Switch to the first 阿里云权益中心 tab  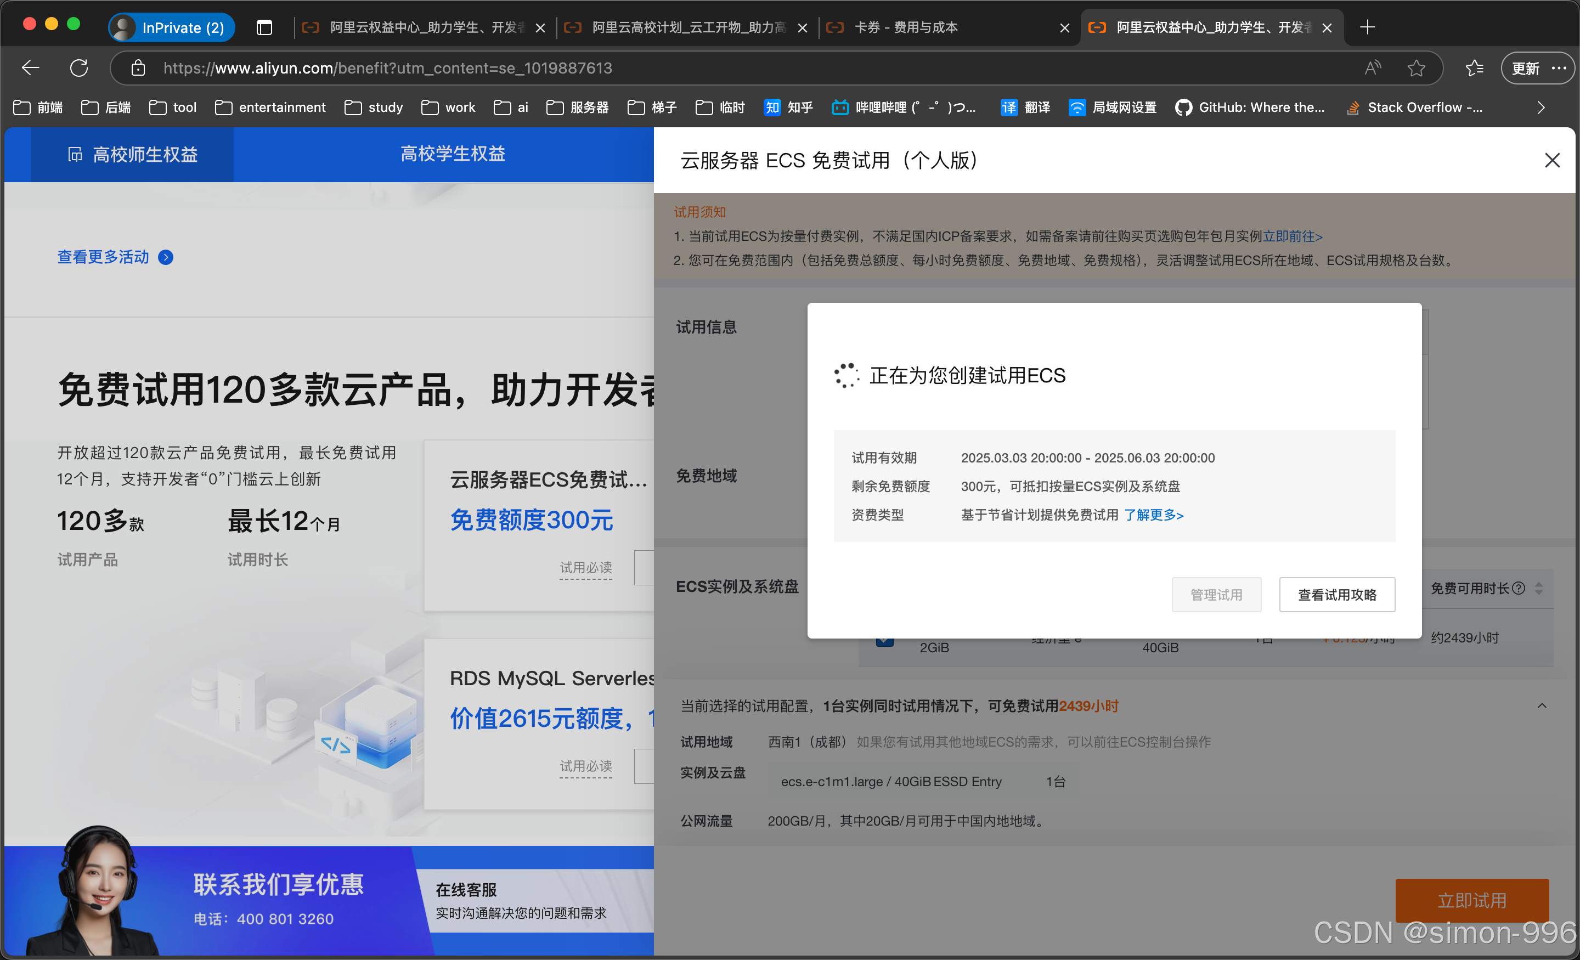(425, 27)
